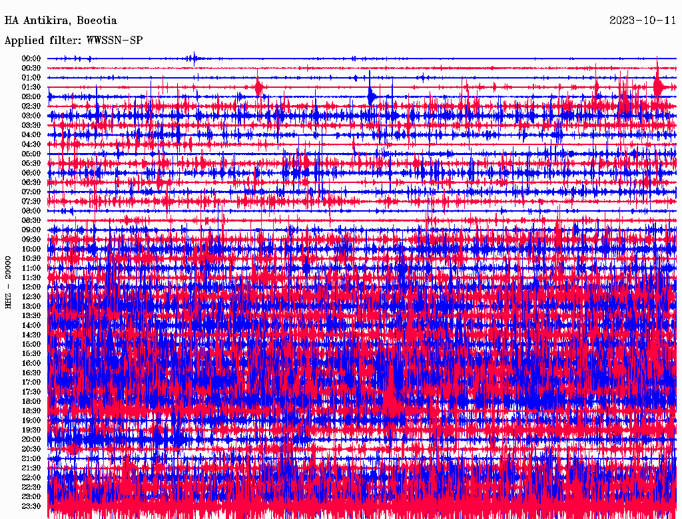Click the '01:30' time label
This screenshot has width=682, height=519.
31,87
